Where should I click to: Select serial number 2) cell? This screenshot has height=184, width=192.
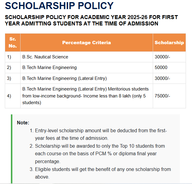click(x=9, y=67)
